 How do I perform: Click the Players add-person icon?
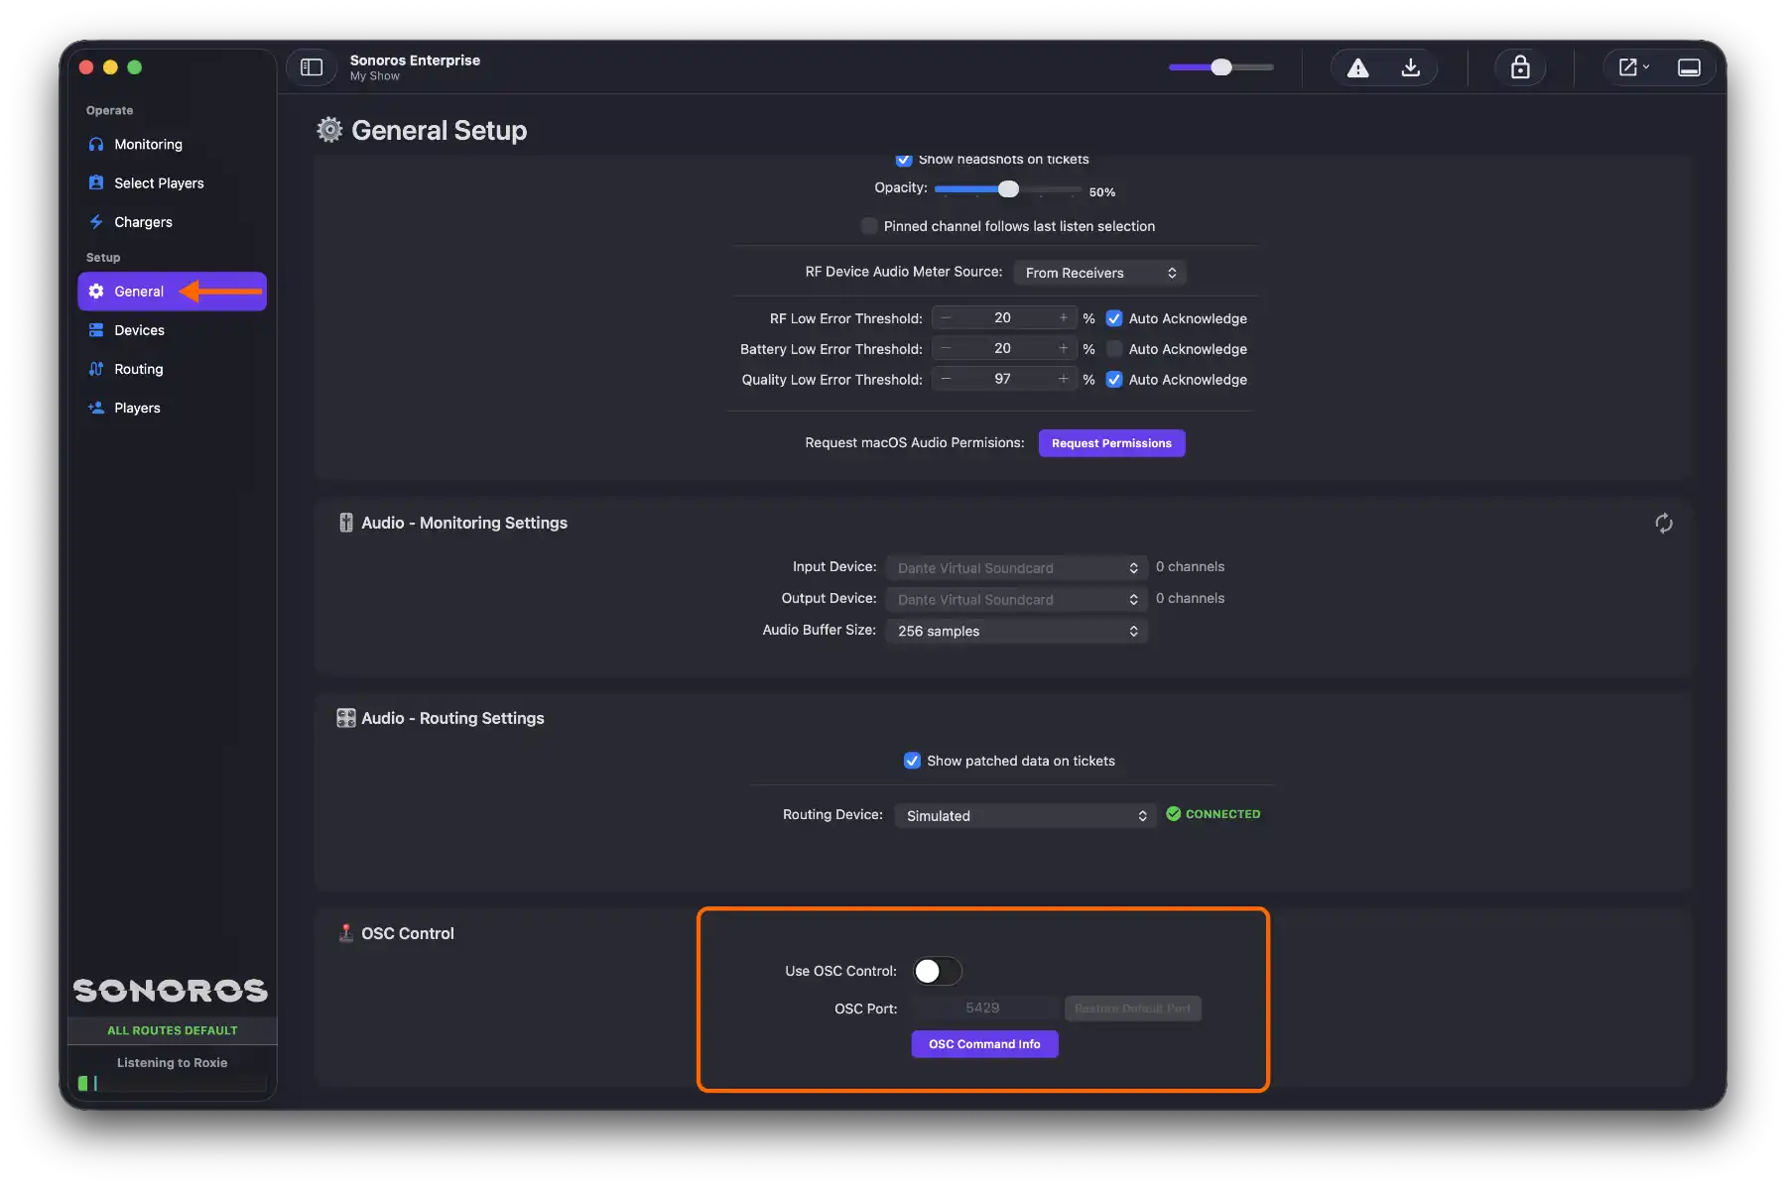click(x=96, y=408)
